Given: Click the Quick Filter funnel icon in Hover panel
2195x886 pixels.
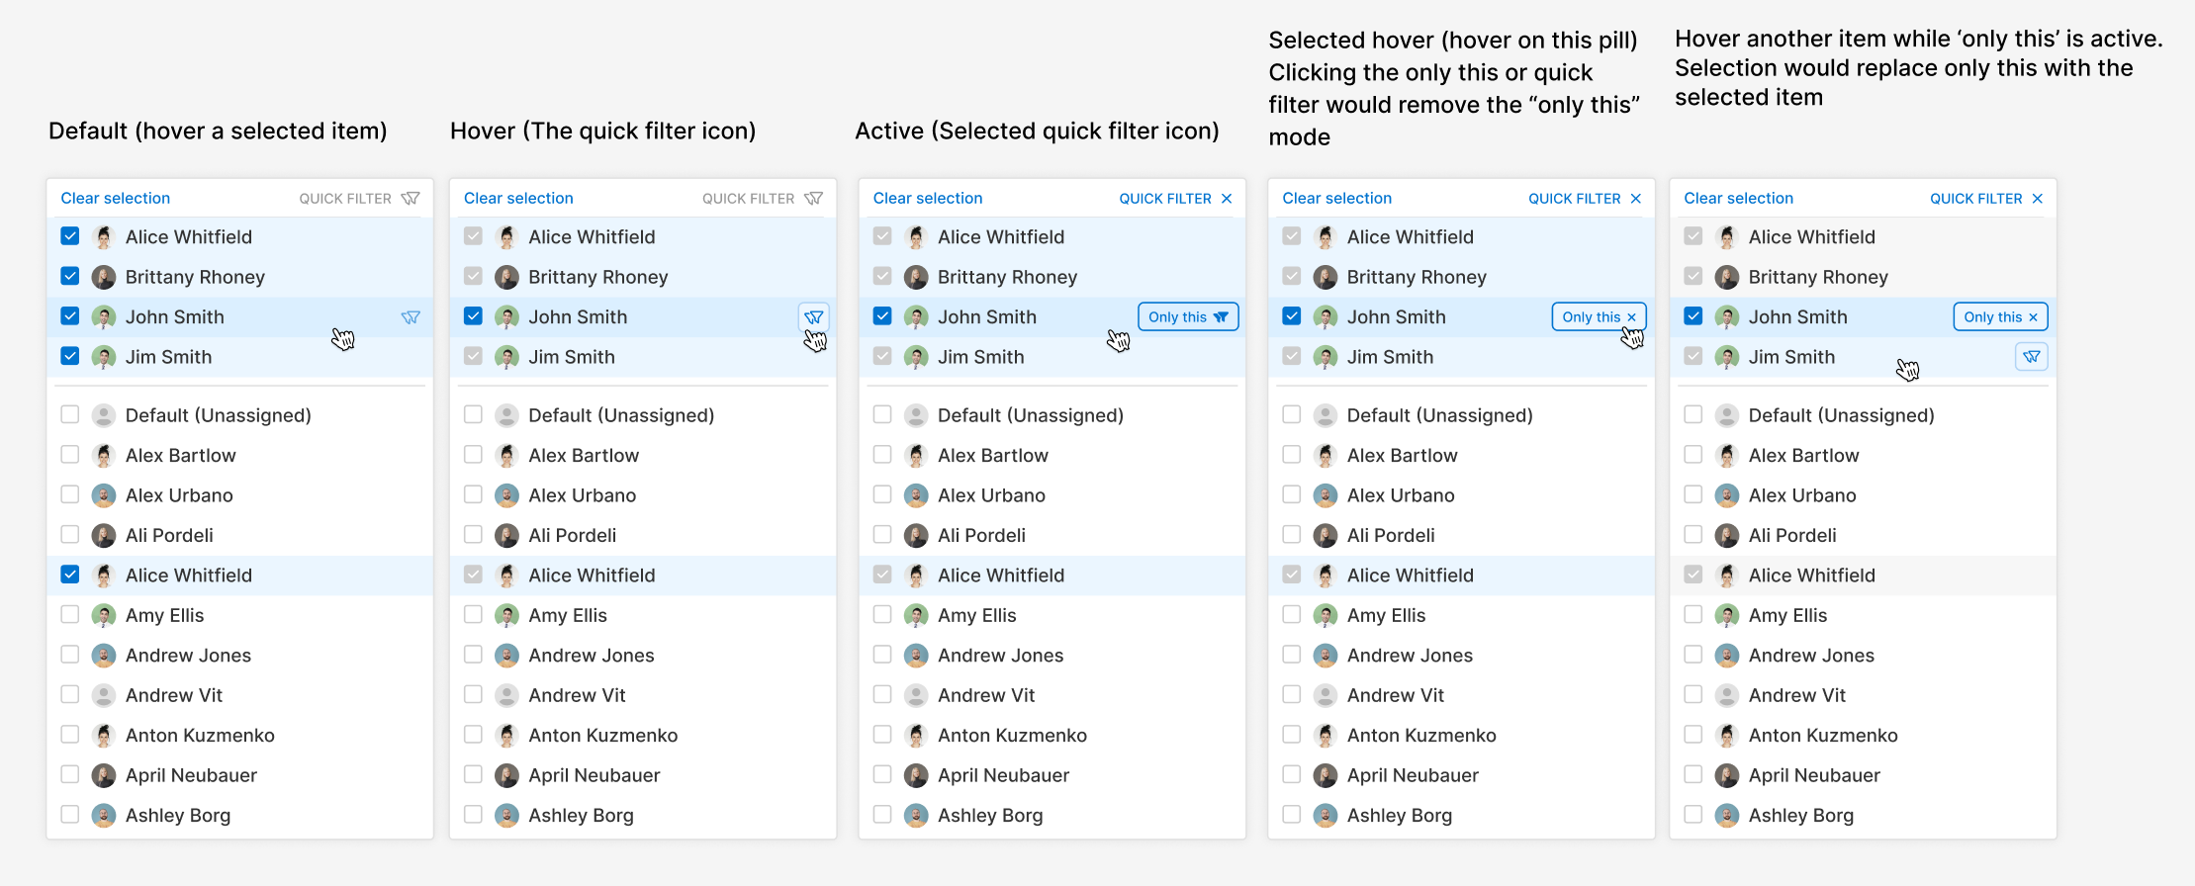Looking at the screenshot, I should tap(814, 199).
